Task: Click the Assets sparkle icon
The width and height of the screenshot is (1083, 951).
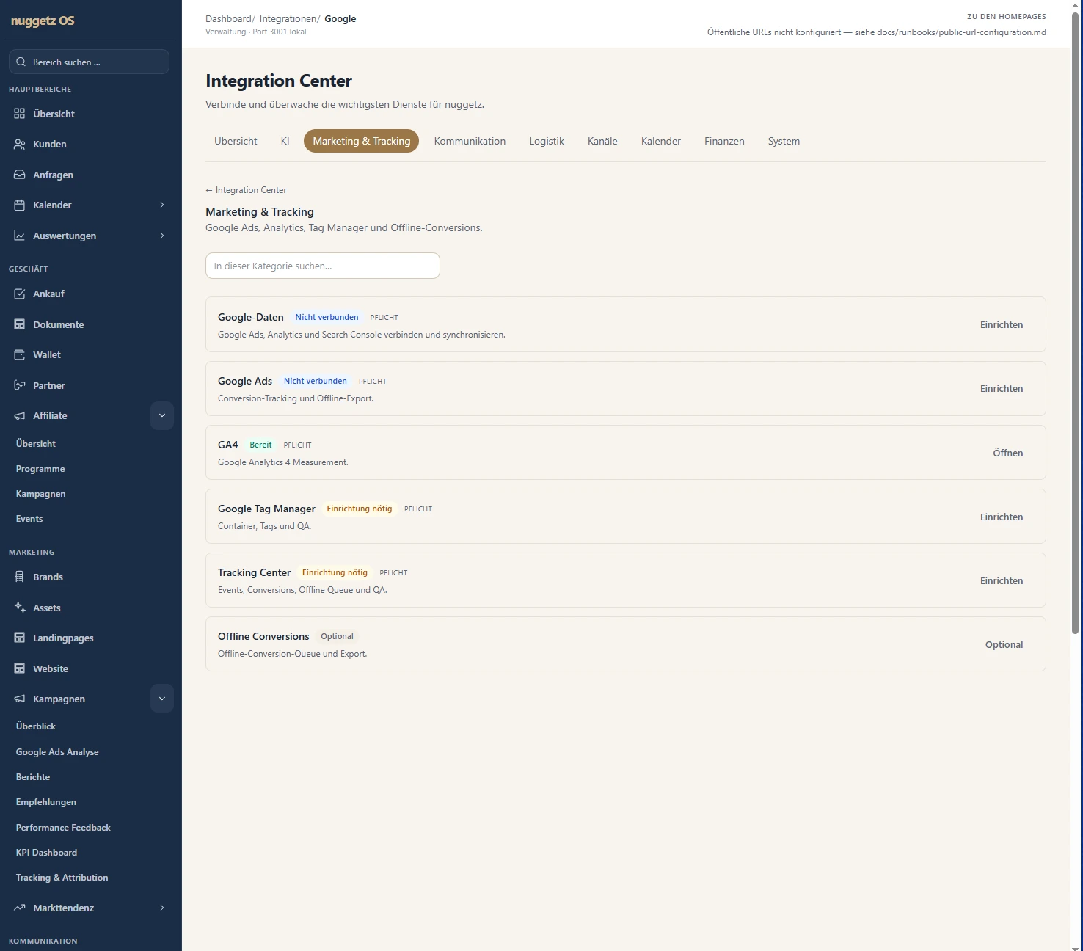Action: [20, 608]
